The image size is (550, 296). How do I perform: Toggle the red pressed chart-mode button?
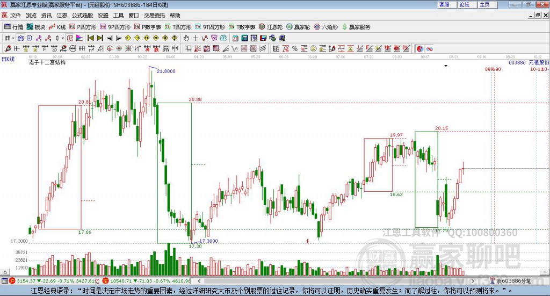point(70,38)
